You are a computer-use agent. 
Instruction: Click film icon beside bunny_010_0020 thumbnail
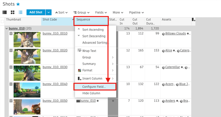click(11, 50)
